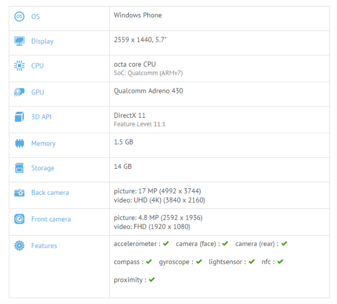Click the OS row icon
Viewport: 337px width, 304px height.
[20, 16]
